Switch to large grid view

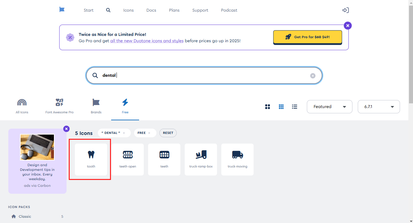(x=268, y=107)
